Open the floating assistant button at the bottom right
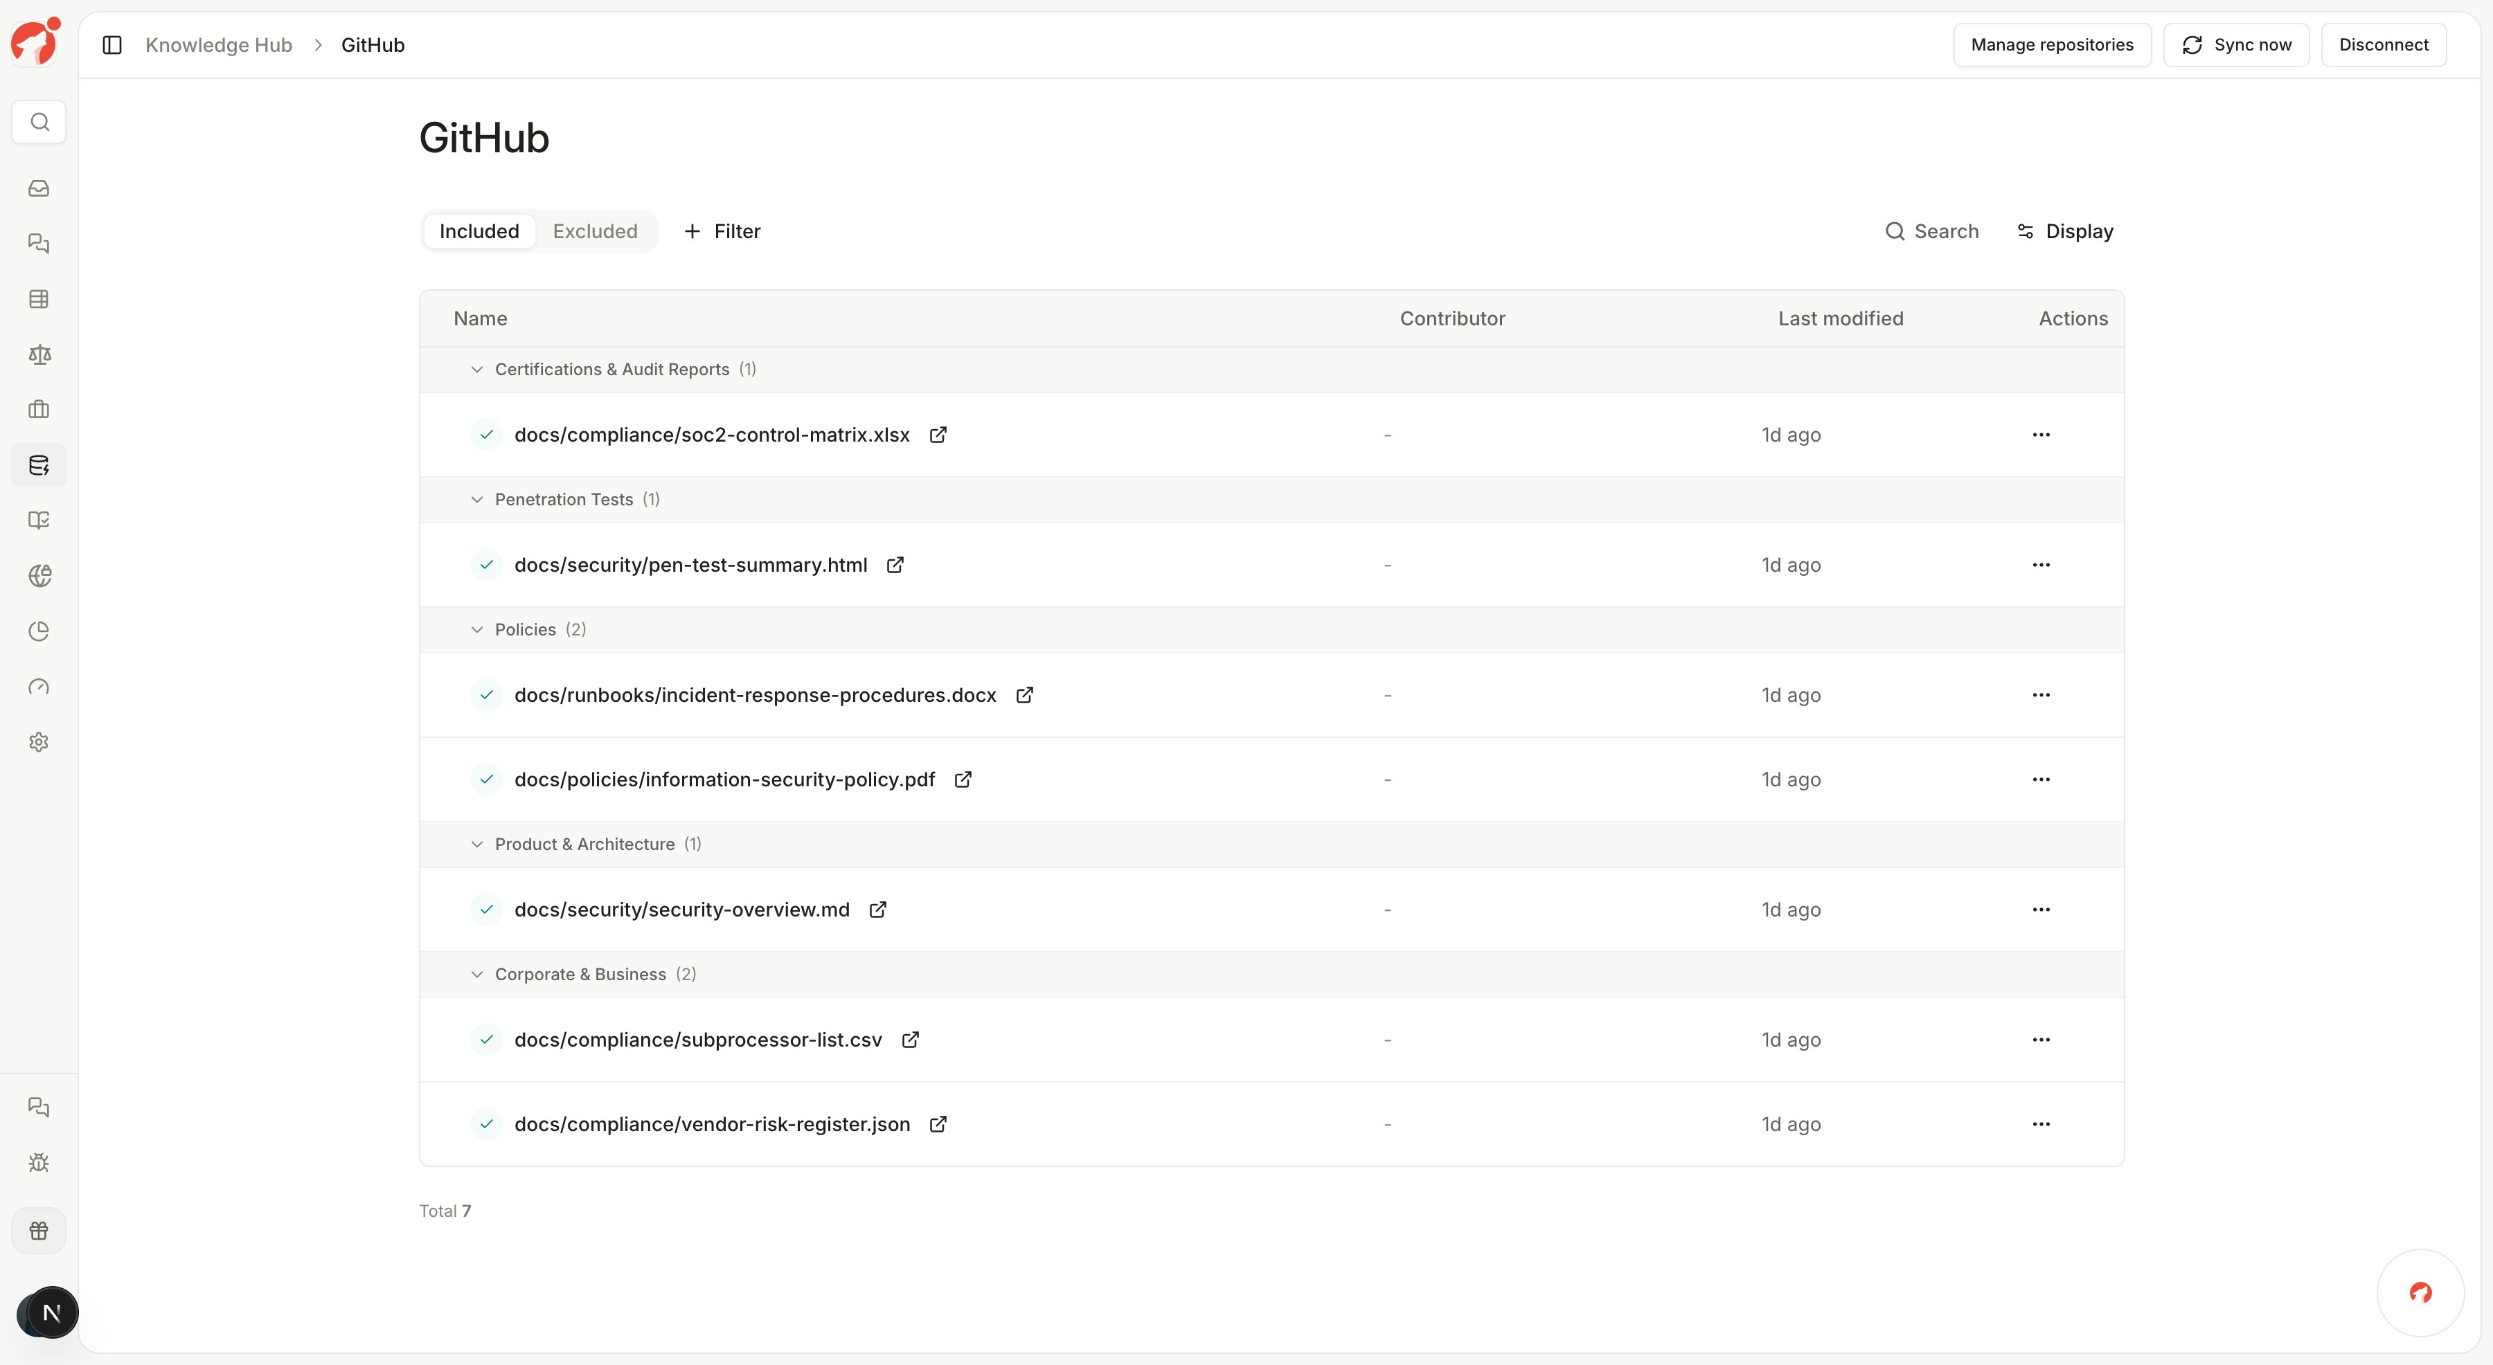The image size is (2493, 1365). pyautogui.click(x=2420, y=1292)
